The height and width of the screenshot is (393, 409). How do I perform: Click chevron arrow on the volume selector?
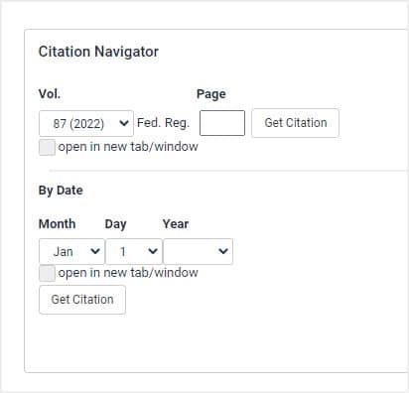pos(124,123)
